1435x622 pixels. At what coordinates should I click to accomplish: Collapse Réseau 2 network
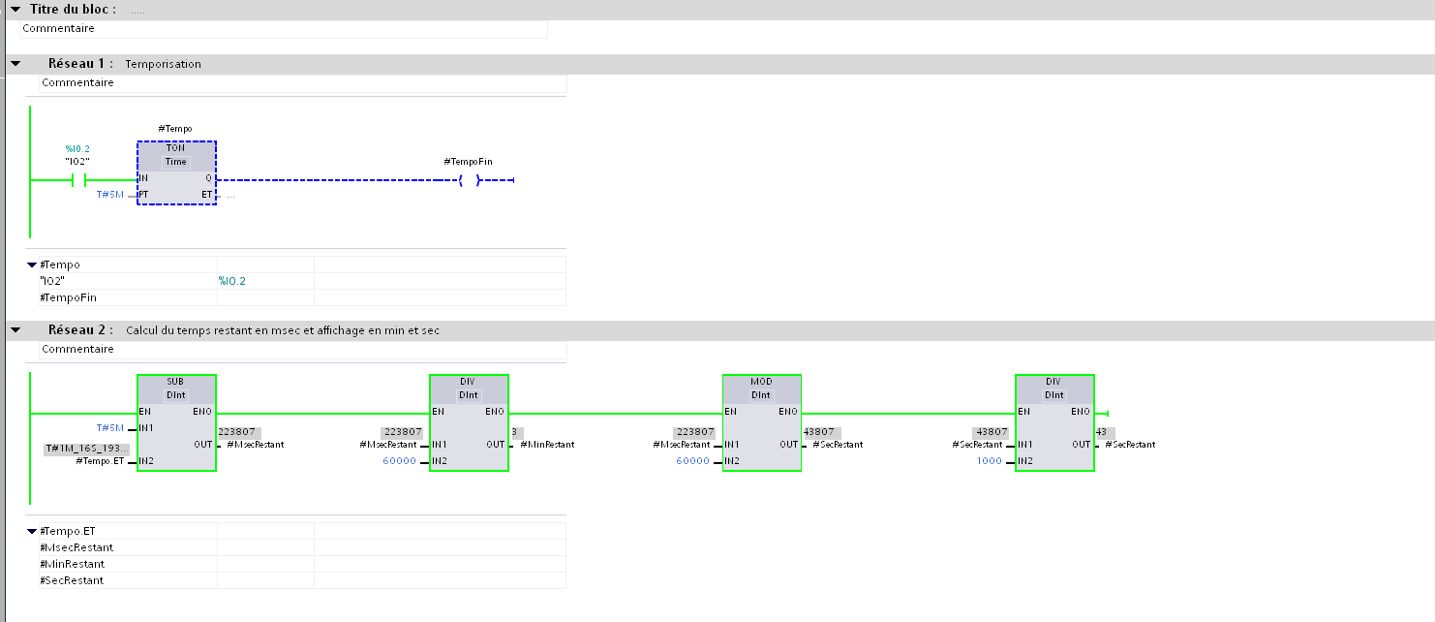(x=15, y=330)
